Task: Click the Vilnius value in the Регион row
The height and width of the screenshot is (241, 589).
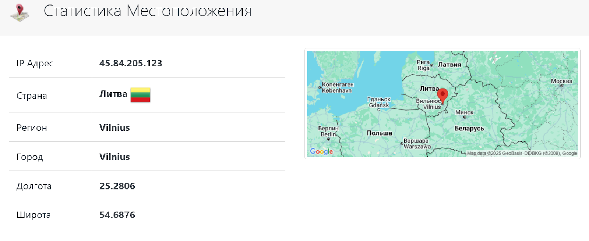Action: [114, 127]
